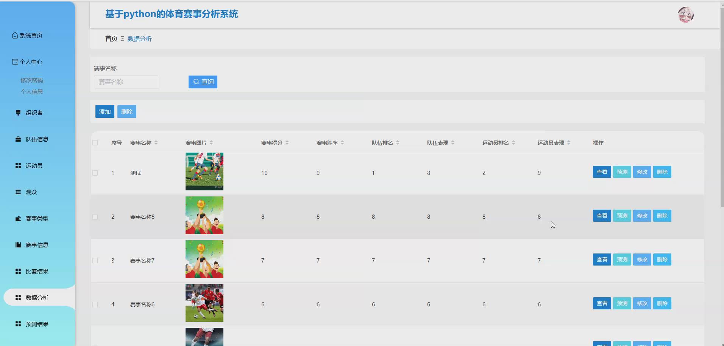The height and width of the screenshot is (346, 724).
Task: Click the dark blue 添加 button
Action: [x=105, y=111]
